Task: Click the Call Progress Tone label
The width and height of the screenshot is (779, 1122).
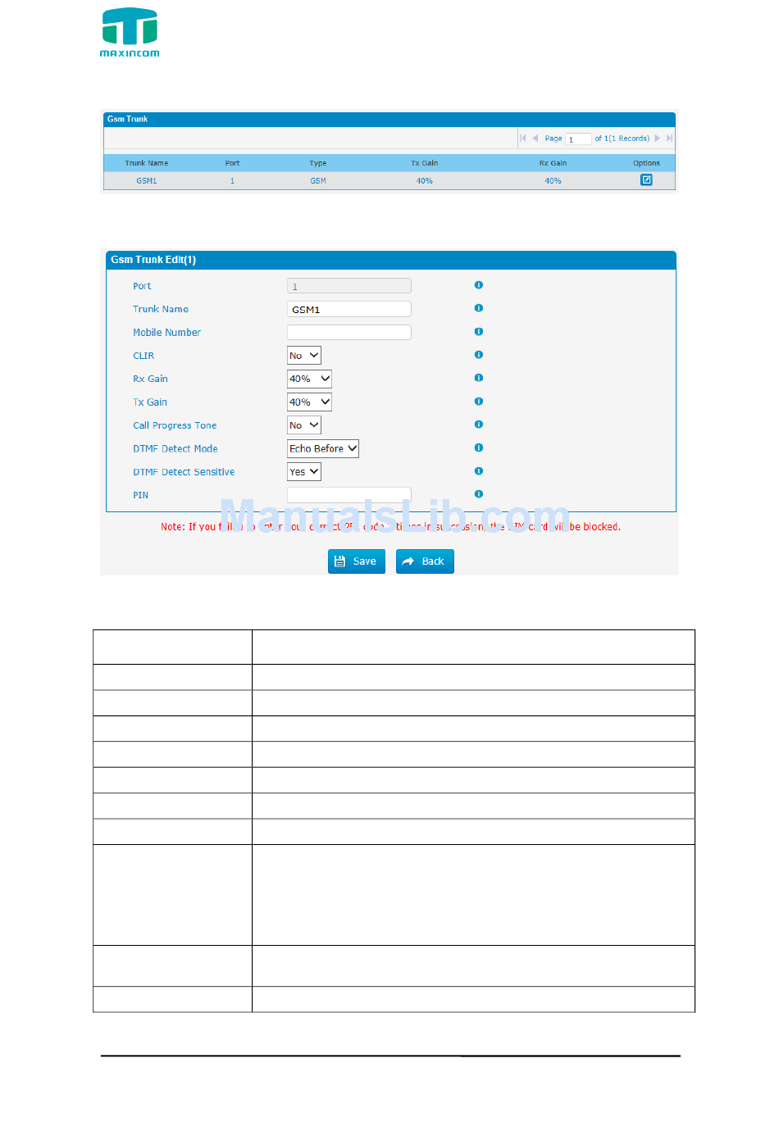Action: 175,425
